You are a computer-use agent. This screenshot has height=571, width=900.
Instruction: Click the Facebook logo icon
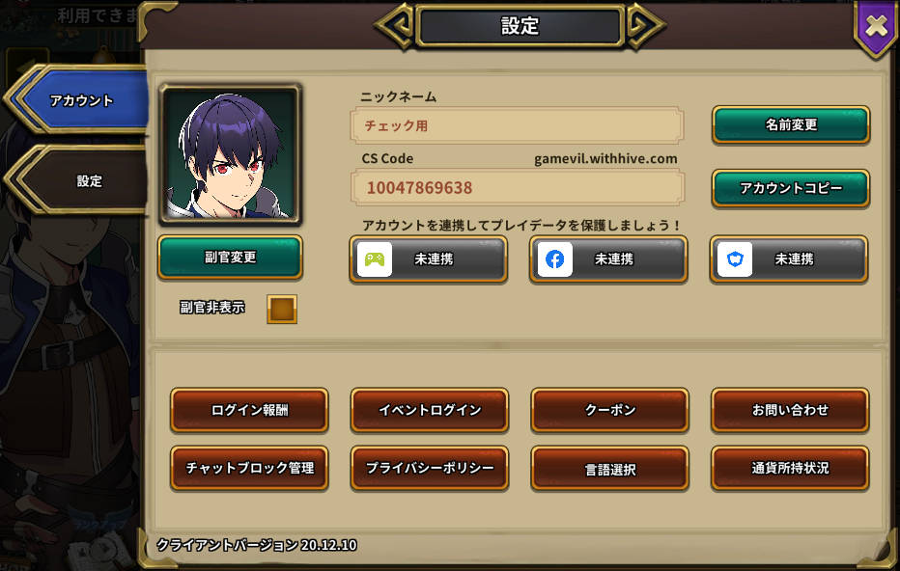555,259
